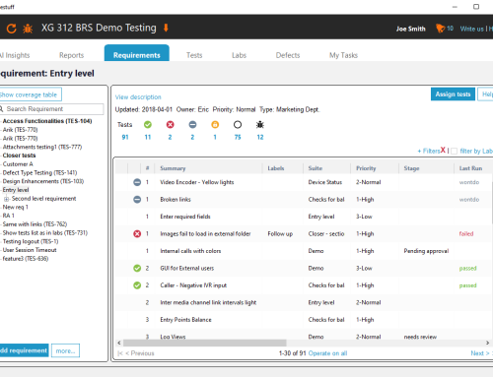493x377 pixels.
Task: Click failed icon on Images fail to load row
Action: pos(137,234)
